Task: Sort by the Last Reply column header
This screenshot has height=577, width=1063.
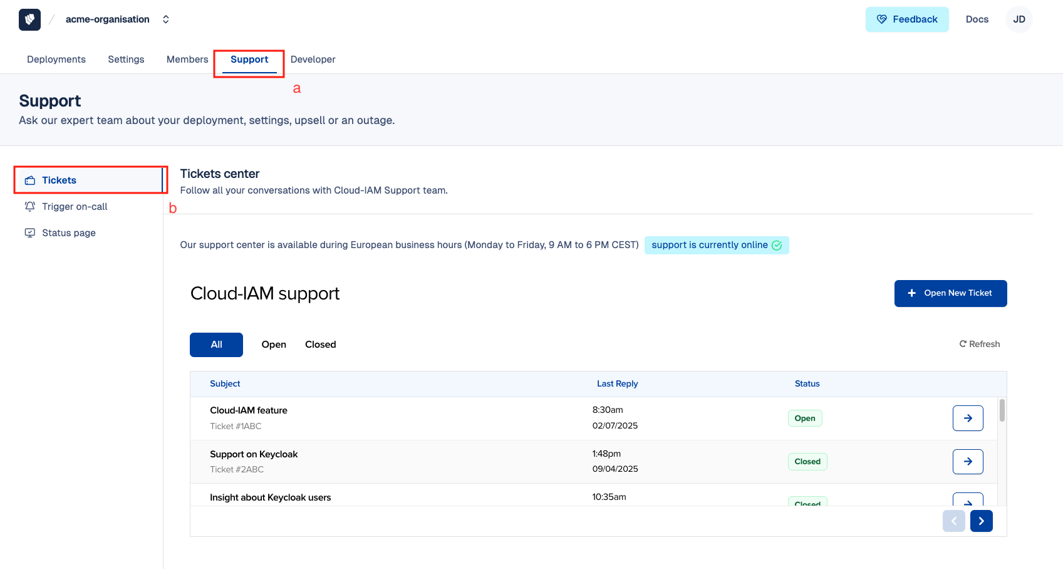Action: [617, 383]
